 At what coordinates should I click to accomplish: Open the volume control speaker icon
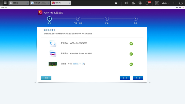[126, 3]
